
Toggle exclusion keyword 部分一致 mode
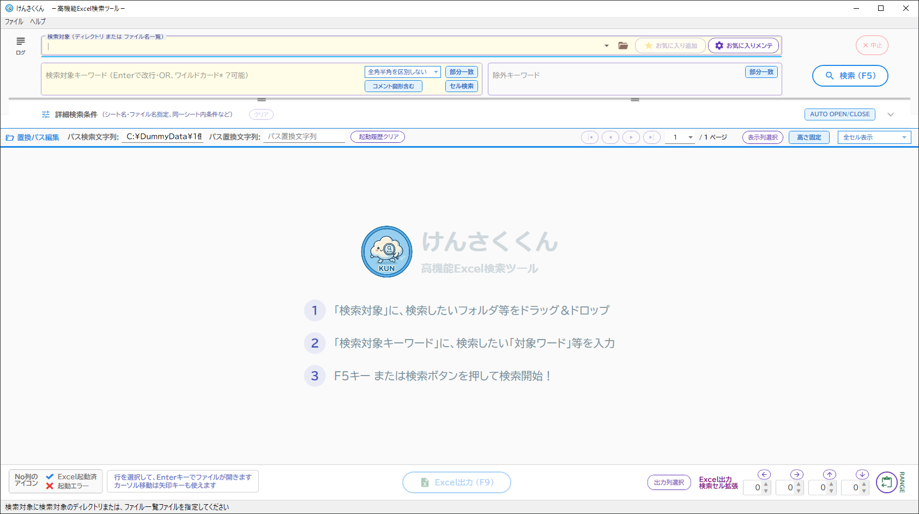[x=761, y=72]
